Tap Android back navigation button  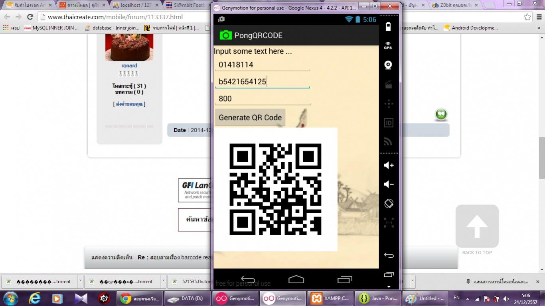(248, 280)
